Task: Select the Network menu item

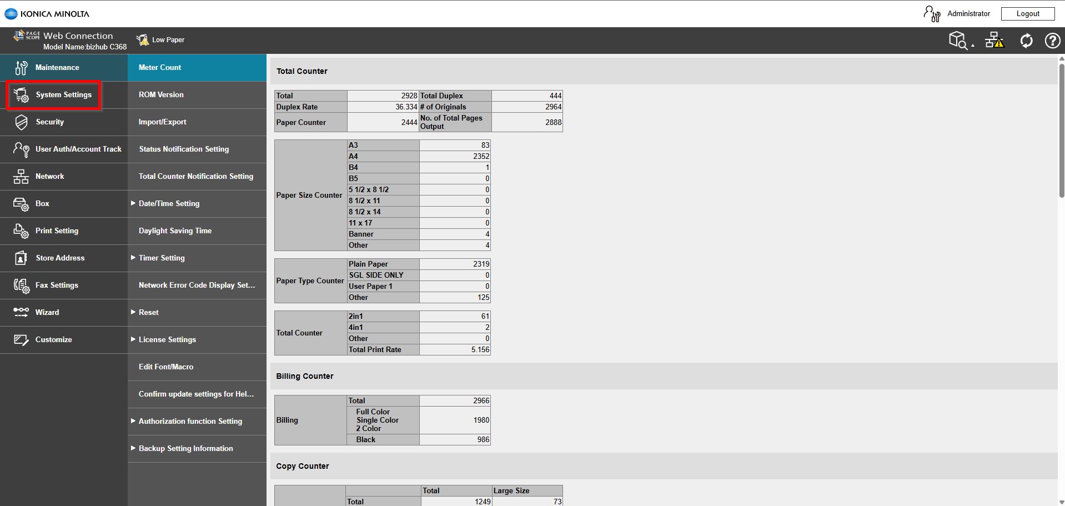Action: pyautogui.click(x=49, y=177)
